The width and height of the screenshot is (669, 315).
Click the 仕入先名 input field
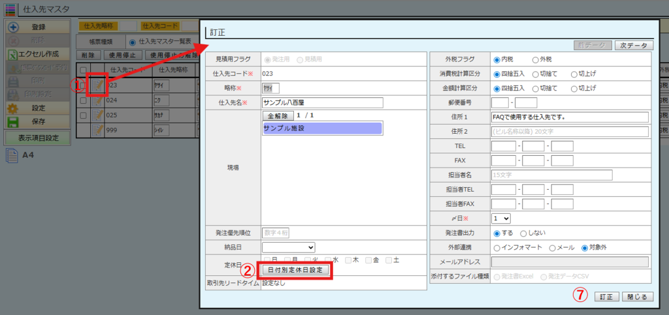(x=321, y=102)
